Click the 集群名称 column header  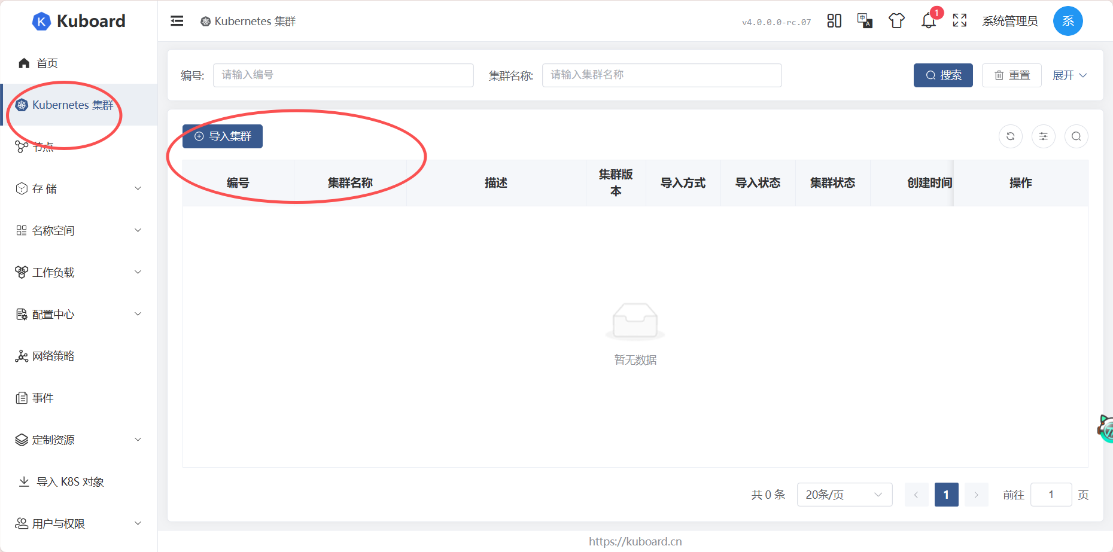(x=350, y=183)
